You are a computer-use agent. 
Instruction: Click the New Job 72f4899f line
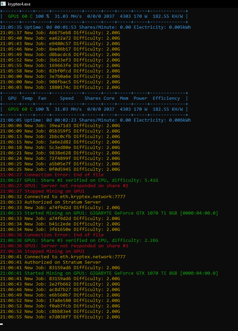60,158
